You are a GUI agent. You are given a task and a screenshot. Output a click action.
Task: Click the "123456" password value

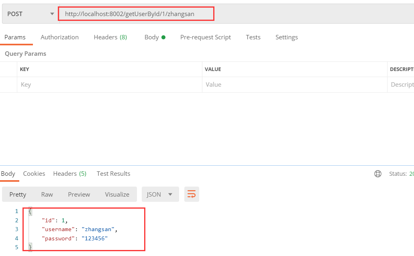click(94, 239)
